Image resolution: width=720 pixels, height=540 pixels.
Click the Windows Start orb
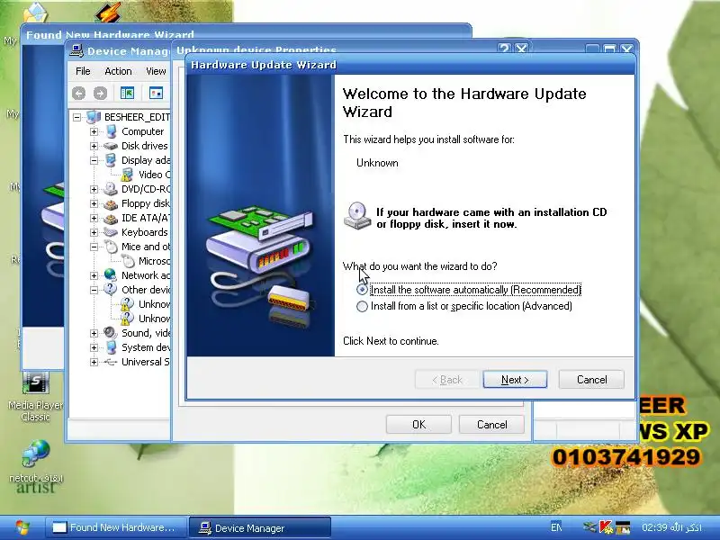coord(22,527)
